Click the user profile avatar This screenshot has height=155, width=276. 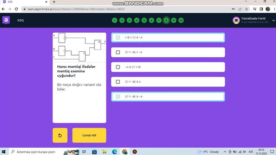click(236, 20)
